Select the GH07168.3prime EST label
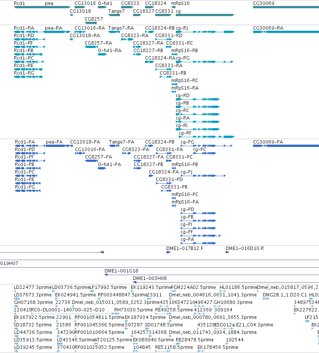 33,302
